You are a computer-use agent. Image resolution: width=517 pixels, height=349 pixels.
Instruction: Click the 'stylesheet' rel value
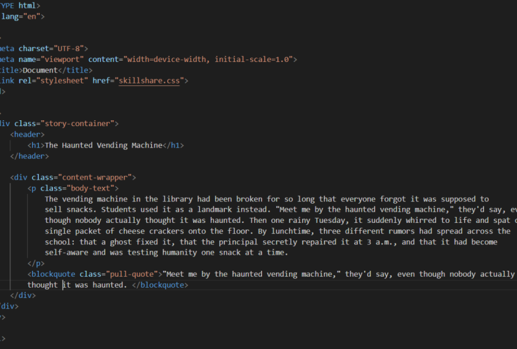click(62, 81)
